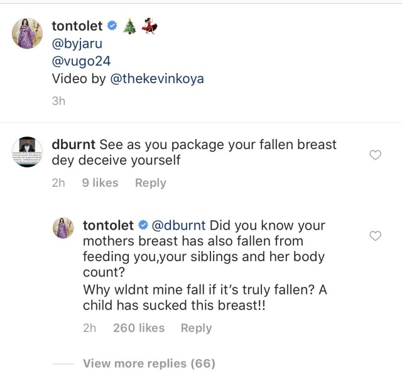Screen dimensions: 402x380
Task: Tap the heart on tontolet's reply comment
Action: [x=375, y=236]
